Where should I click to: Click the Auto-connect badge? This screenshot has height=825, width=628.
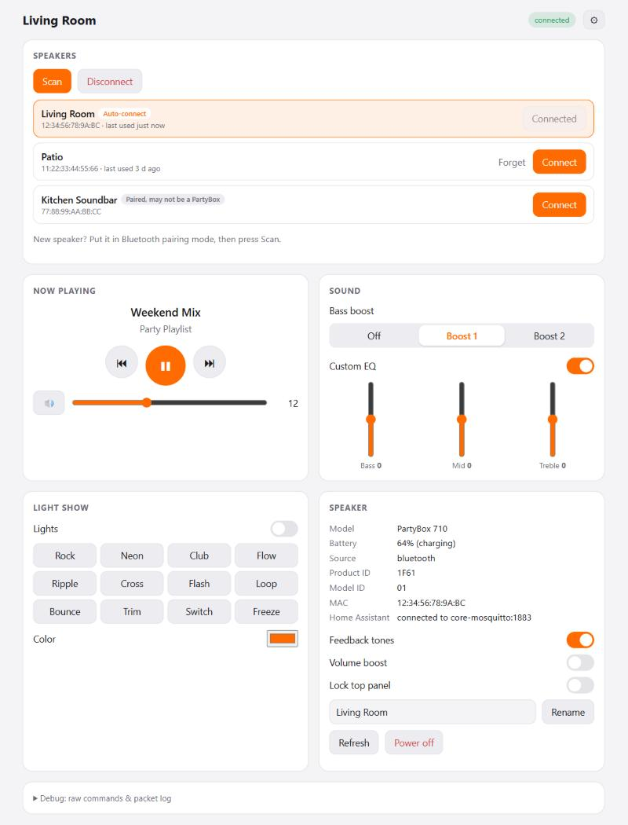[125, 114]
